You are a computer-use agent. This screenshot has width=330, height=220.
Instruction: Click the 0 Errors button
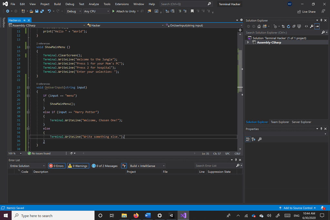(57, 165)
